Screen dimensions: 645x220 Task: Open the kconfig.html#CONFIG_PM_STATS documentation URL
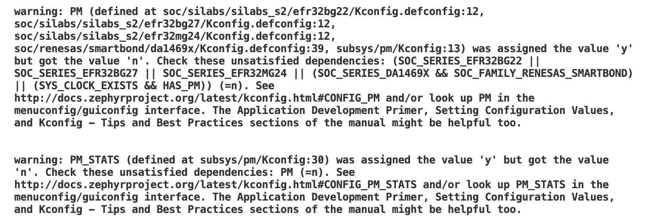coord(215,185)
